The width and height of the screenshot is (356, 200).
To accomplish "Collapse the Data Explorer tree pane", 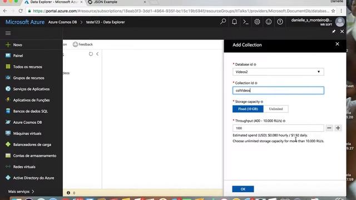I will tap(97, 54).
